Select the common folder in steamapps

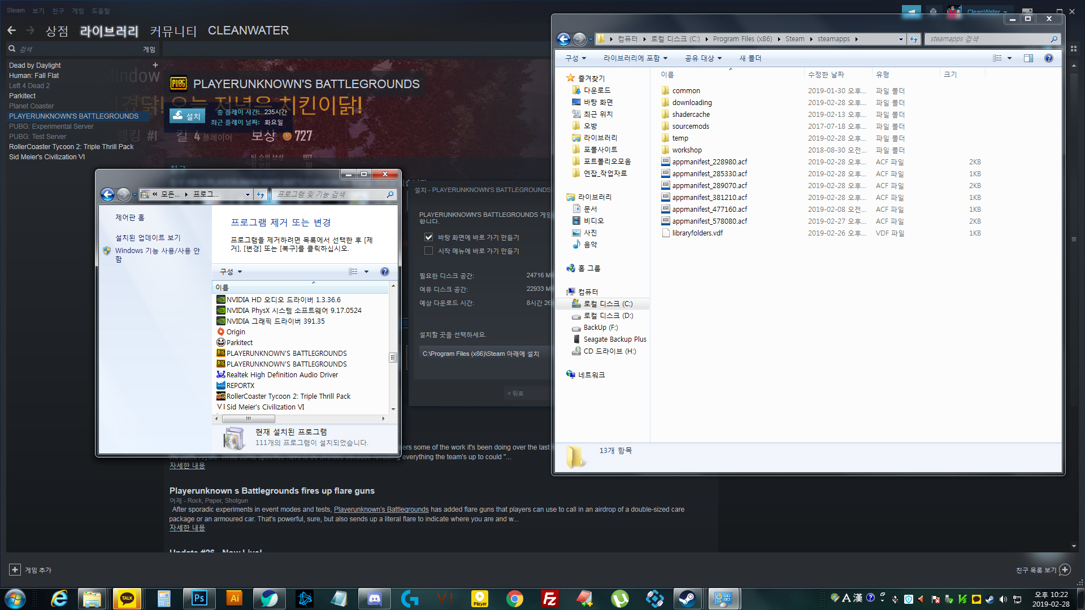click(x=686, y=91)
